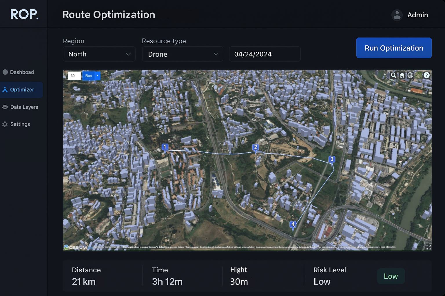Click the Run Optimization button
Screen dimensions: 445x296
pyautogui.click(x=394, y=48)
